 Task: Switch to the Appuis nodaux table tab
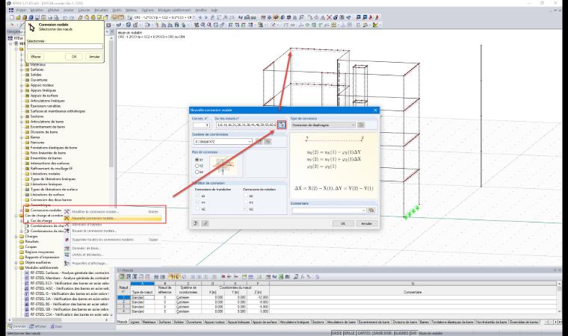click(214, 322)
